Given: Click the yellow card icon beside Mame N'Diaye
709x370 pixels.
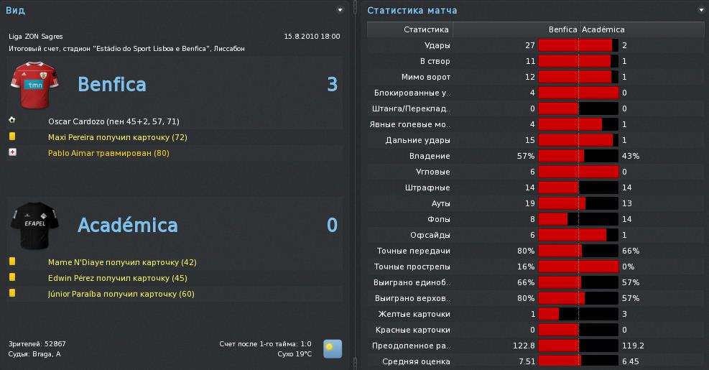Looking at the screenshot, I should click(12, 262).
